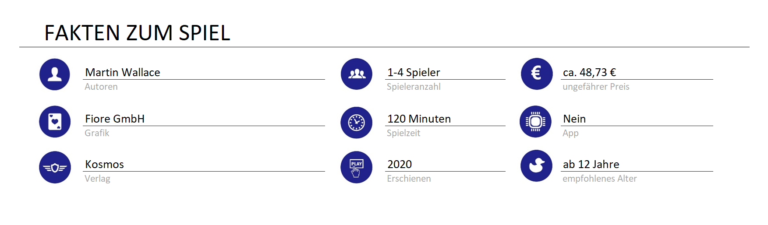This screenshot has height=225, width=768.
Task: Click the rubber duck age icon
Action: [536, 166]
